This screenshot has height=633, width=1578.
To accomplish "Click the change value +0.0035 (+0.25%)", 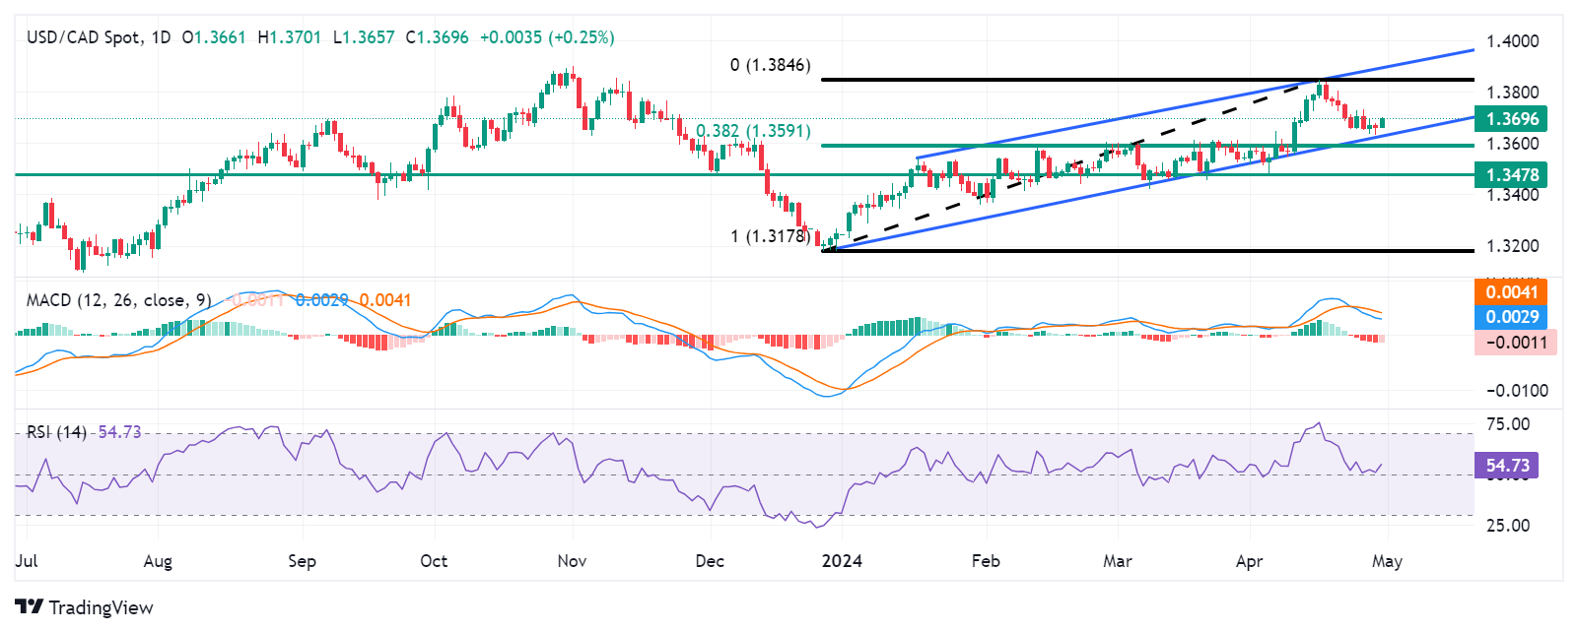I will click(547, 37).
